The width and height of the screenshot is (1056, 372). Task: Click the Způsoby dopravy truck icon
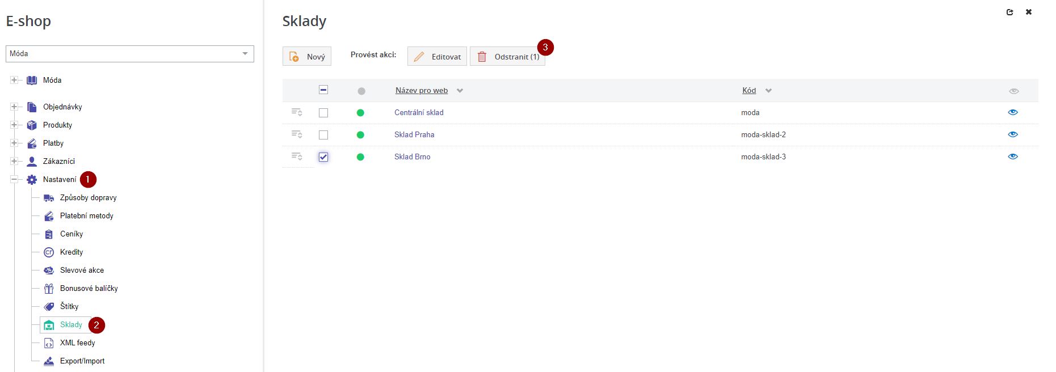coord(49,198)
